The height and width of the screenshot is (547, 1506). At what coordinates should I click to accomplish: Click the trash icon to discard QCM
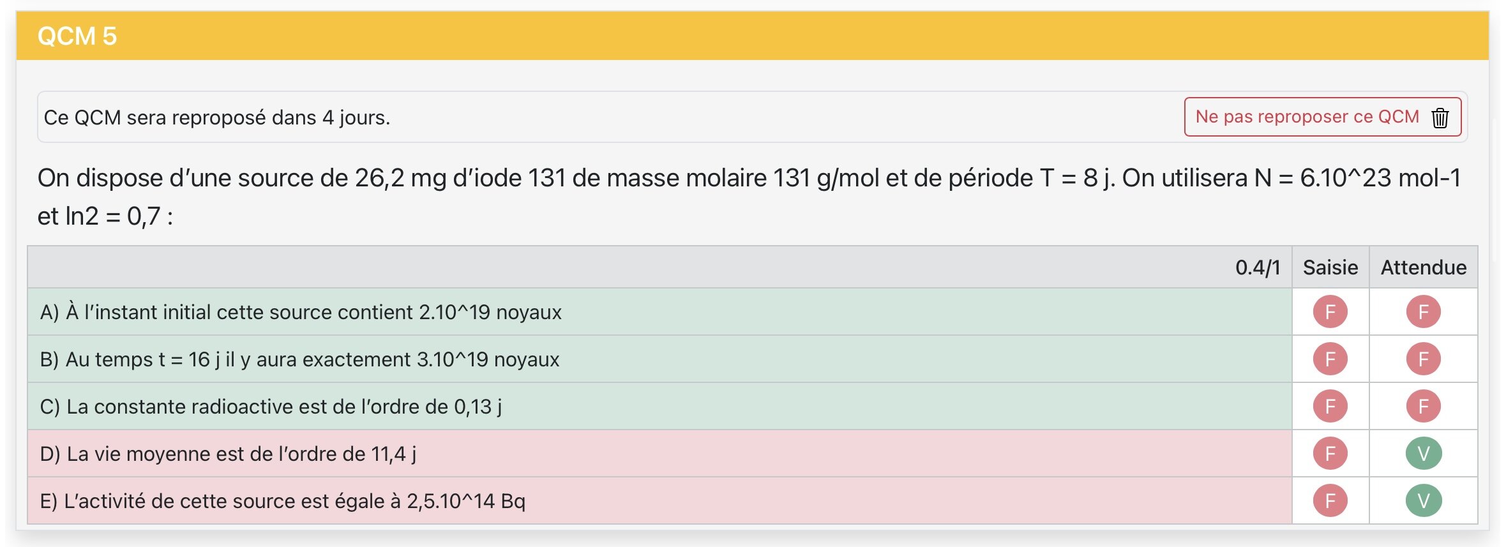click(1440, 117)
